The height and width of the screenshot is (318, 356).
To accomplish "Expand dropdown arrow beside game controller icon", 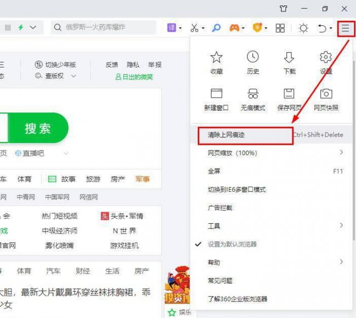I will (x=243, y=29).
